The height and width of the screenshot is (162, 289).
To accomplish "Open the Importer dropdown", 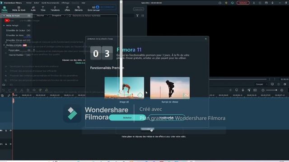I will point(42,16).
